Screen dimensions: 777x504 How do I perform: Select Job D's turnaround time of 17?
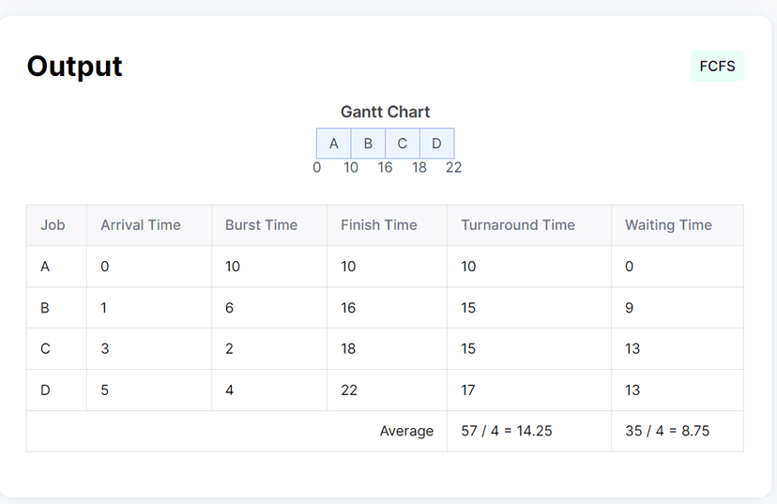[468, 389]
